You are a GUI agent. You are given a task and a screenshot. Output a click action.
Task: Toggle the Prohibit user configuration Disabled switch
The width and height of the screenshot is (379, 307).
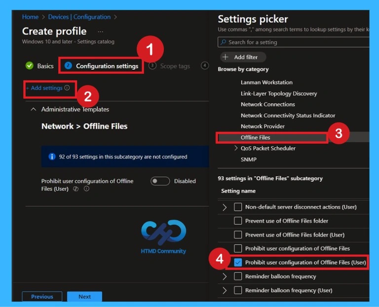[160, 181]
